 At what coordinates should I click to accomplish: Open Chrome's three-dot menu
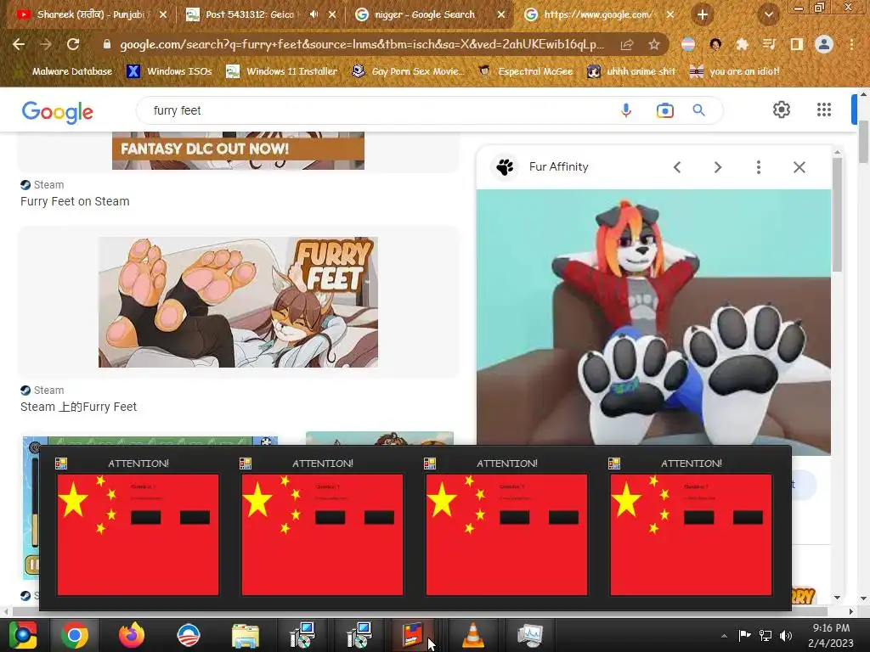click(851, 44)
